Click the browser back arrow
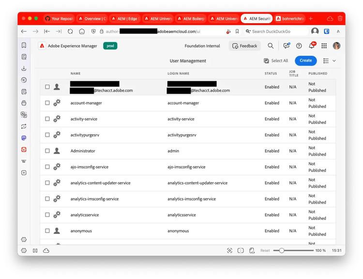This screenshot has height=279, width=363. 24,31
